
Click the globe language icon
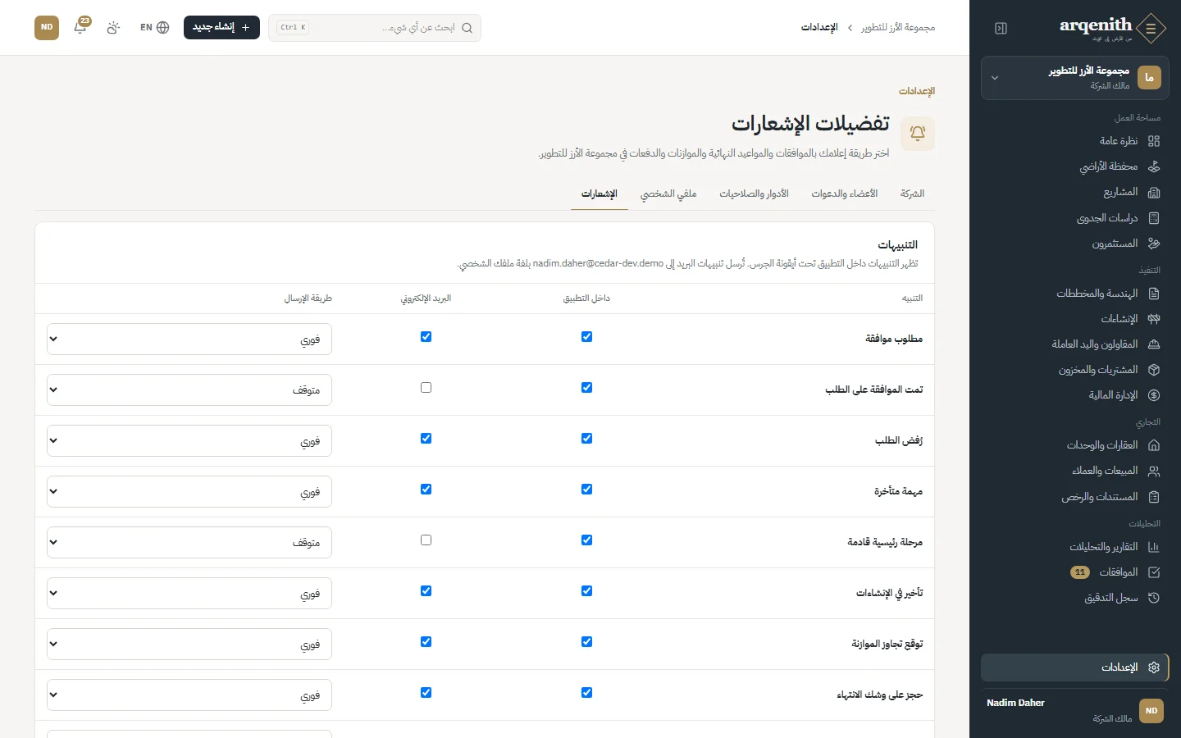tap(163, 27)
